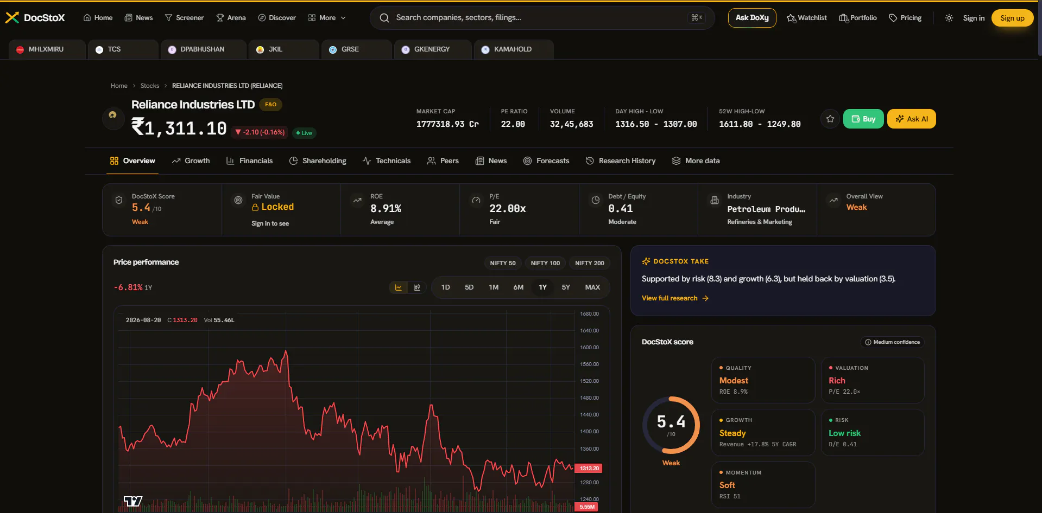Click the Sign in link
The height and width of the screenshot is (513, 1042).
point(974,18)
